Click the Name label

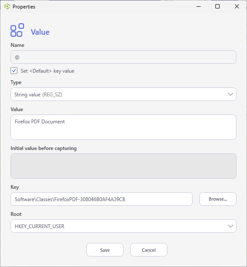click(x=17, y=45)
